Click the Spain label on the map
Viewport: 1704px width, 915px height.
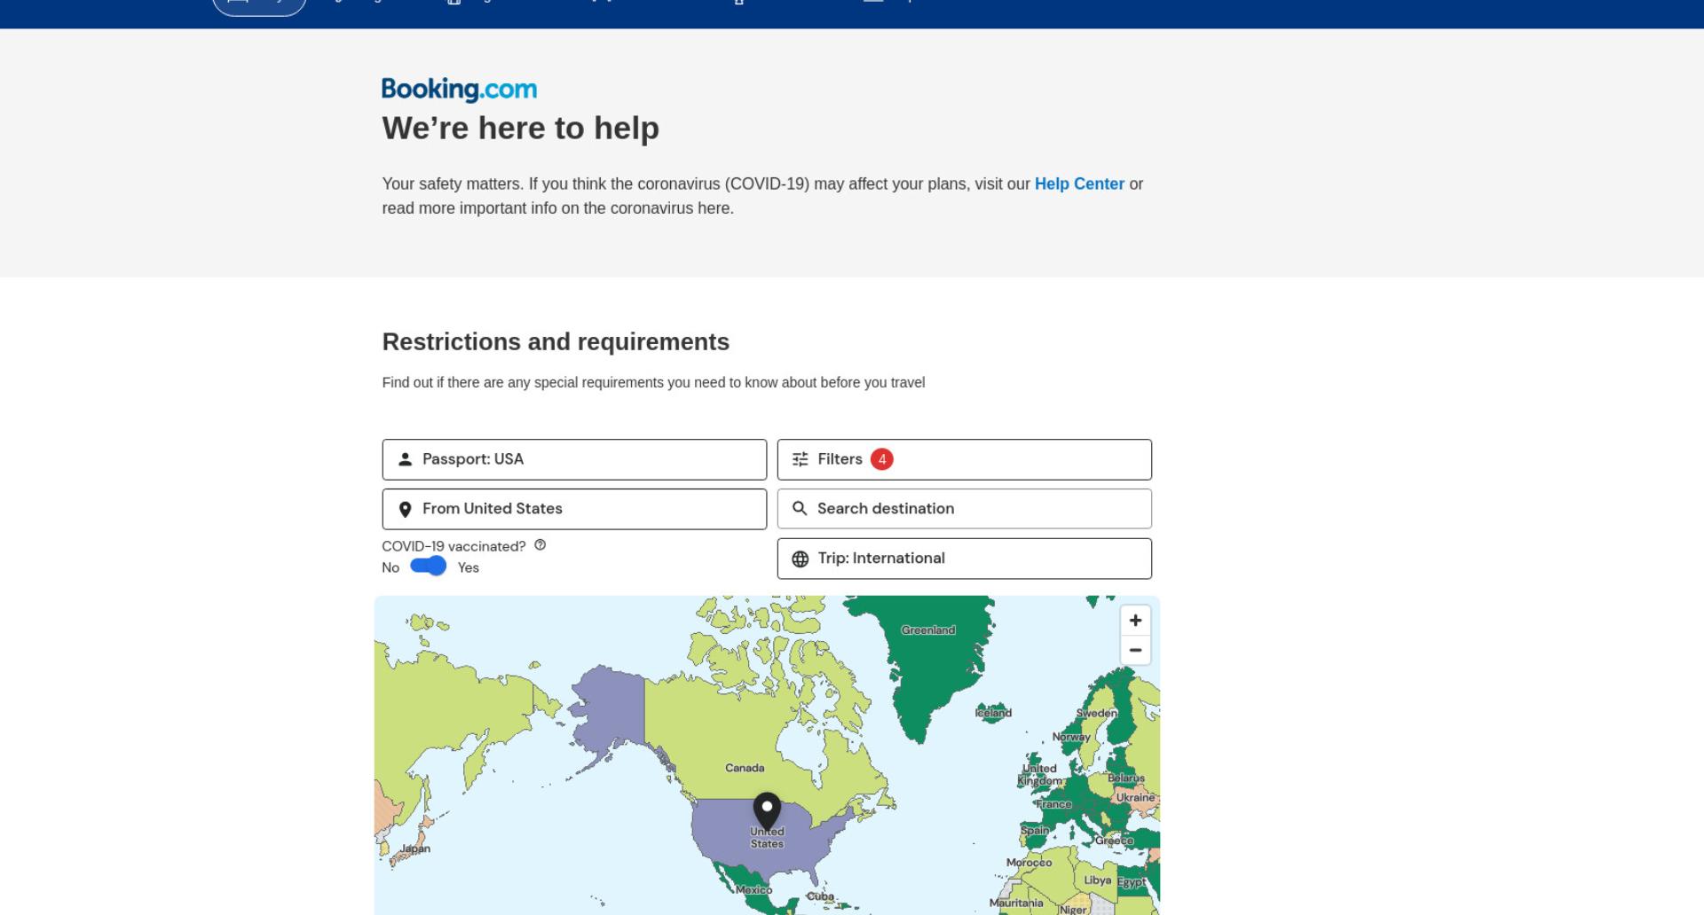pos(1034,831)
